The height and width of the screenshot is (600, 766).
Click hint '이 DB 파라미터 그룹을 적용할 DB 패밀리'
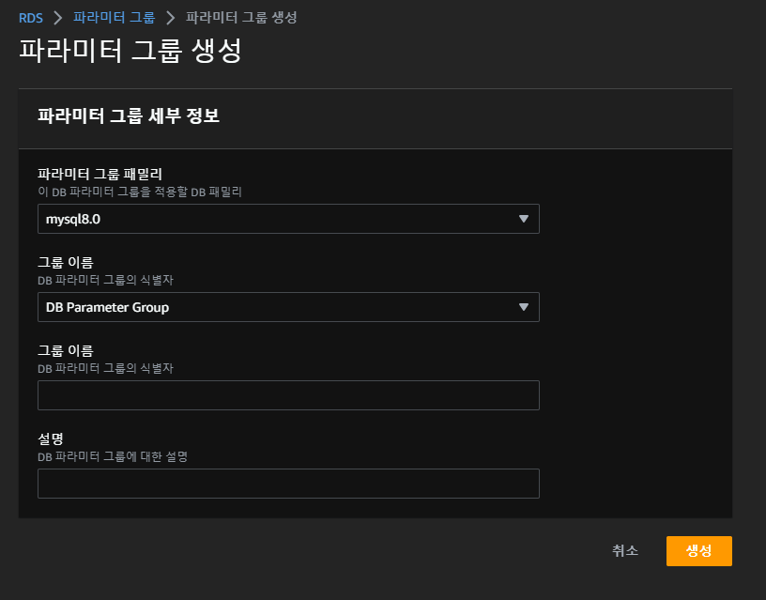click(140, 192)
